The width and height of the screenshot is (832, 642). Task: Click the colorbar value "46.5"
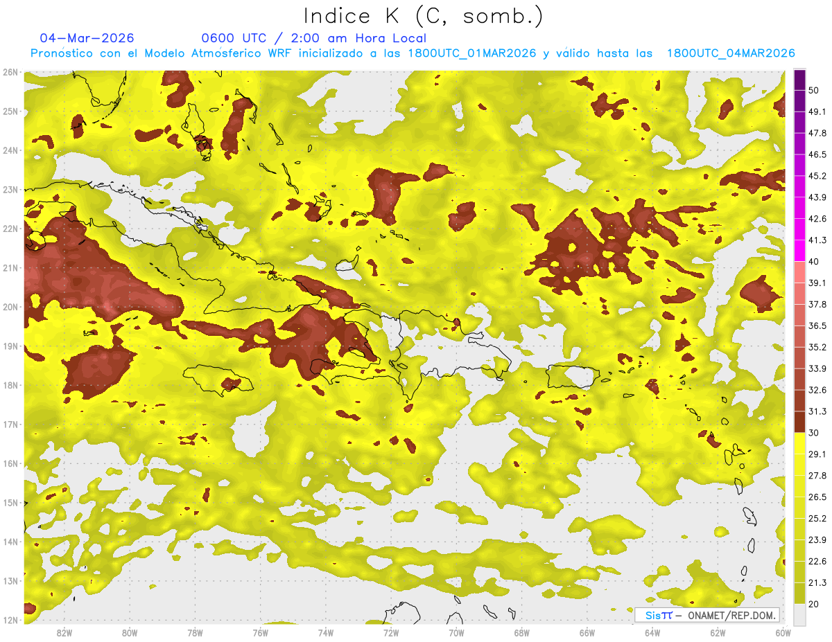pos(817,154)
